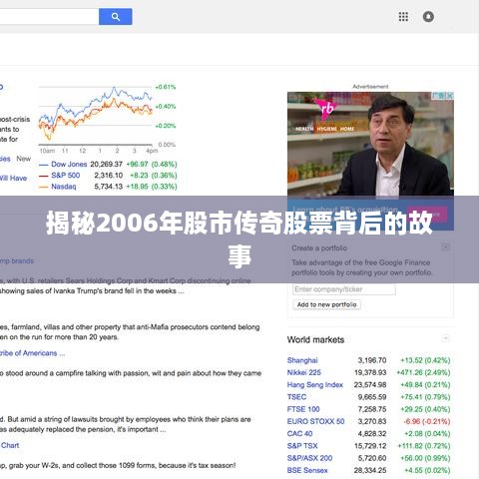Click the Create a portfolio heading

click(319, 248)
